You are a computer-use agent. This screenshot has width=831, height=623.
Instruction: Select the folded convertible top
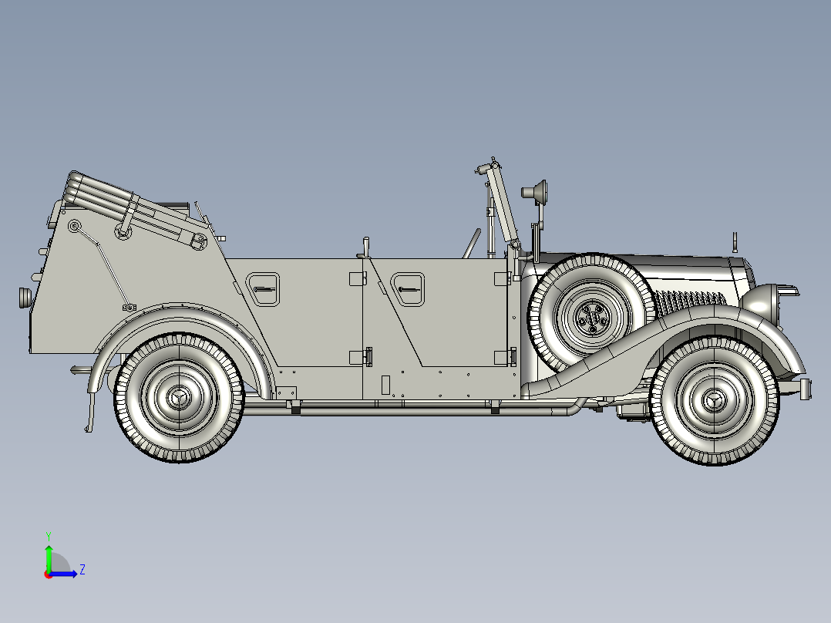click(x=135, y=210)
